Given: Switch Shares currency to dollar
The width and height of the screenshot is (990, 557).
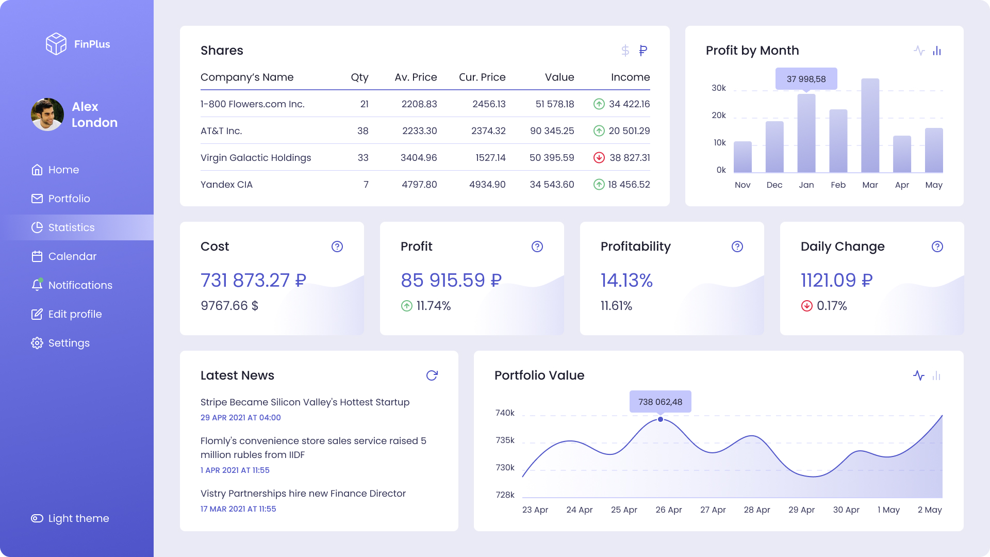Looking at the screenshot, I should (x=625, y=51).
